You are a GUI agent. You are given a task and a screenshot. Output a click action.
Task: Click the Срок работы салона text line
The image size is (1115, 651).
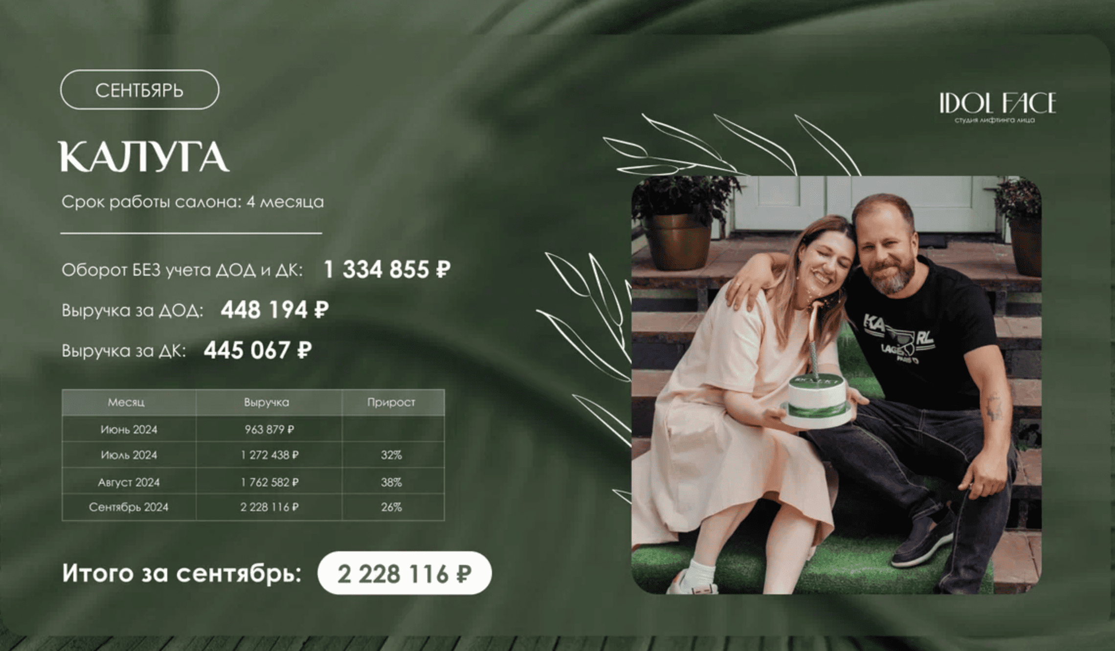tap(193, 202)
